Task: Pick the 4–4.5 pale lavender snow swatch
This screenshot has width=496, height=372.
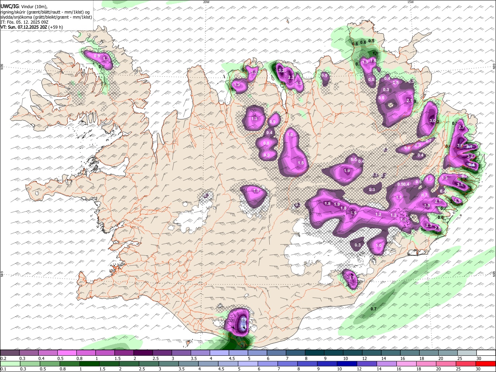Action: pyautogui.click(x=219, y=353)
